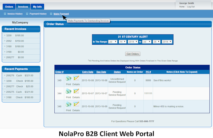Open recent payment 3180 Check $180.00

[x=21, y=97]
